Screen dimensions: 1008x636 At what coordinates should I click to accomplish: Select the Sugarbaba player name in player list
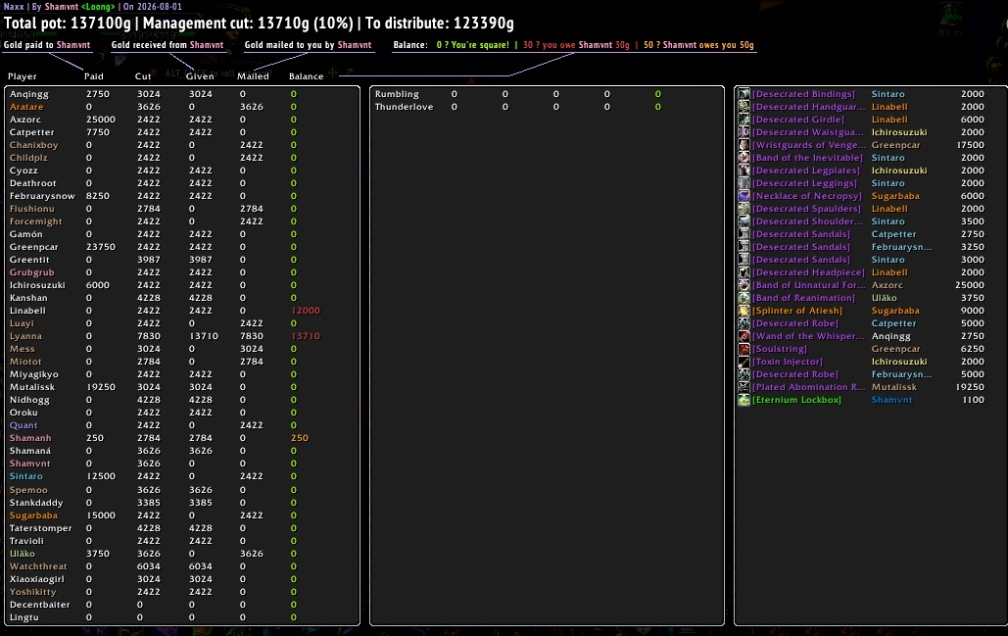coord(33,515)
